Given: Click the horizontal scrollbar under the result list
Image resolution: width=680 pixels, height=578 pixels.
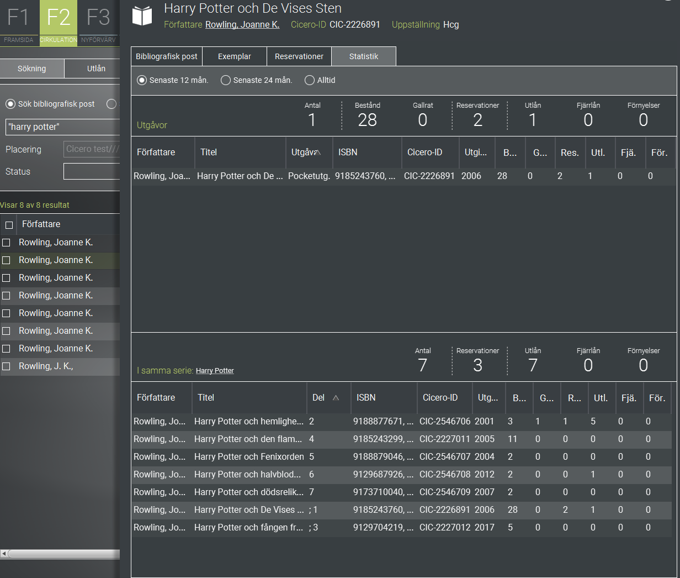Looking at the screenshot, I should coord(63,554).
